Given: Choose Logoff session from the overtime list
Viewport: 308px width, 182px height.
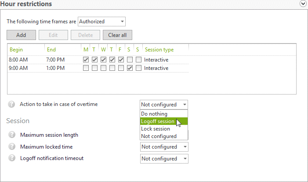Looking at the screenshot, I should point(157,121).
